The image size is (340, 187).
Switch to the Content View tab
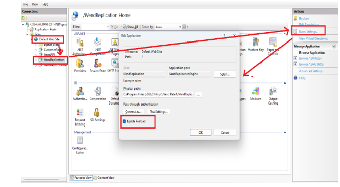(x=104, y=178)
